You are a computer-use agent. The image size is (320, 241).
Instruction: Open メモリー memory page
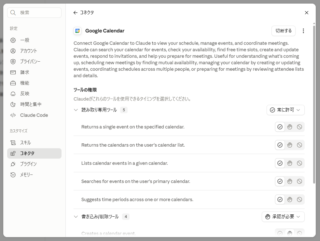(34, 175)
